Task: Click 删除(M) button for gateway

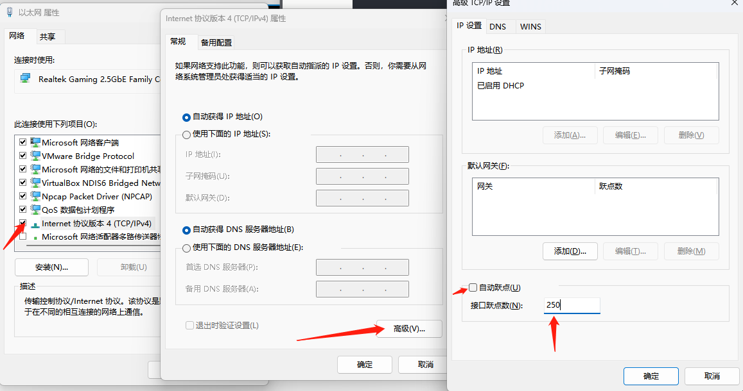Action: [x=692, y=251]
